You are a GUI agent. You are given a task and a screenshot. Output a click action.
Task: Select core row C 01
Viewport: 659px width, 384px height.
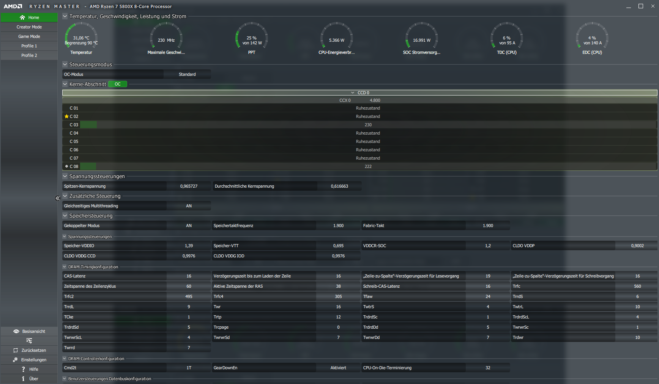[359, 108]
